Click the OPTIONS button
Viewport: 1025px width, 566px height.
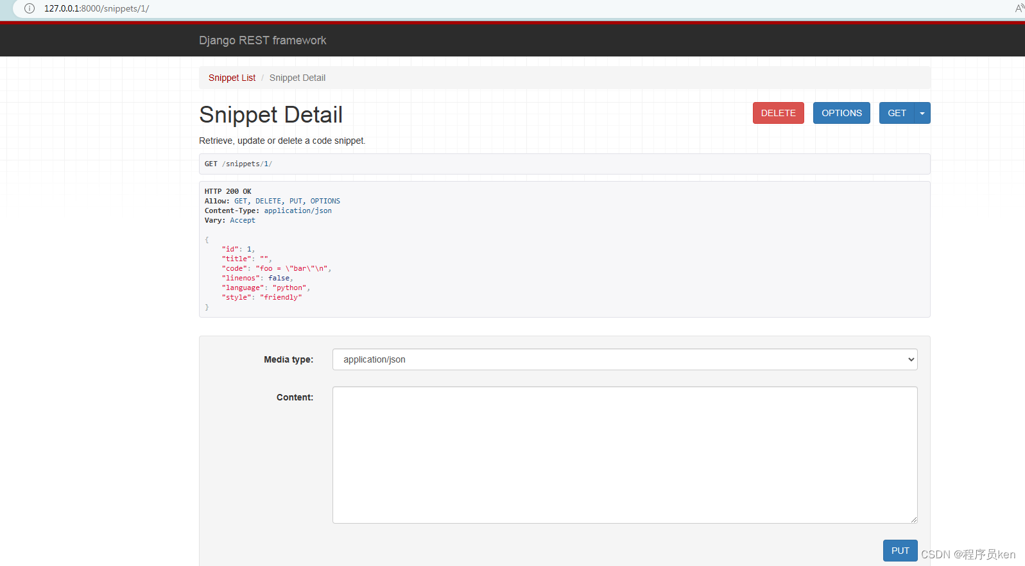pyautogui.click(x=841, y=113)
